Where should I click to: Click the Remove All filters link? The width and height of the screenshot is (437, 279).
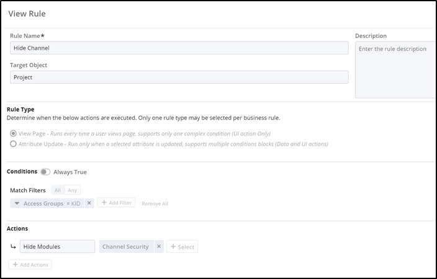tap(155, 203)
